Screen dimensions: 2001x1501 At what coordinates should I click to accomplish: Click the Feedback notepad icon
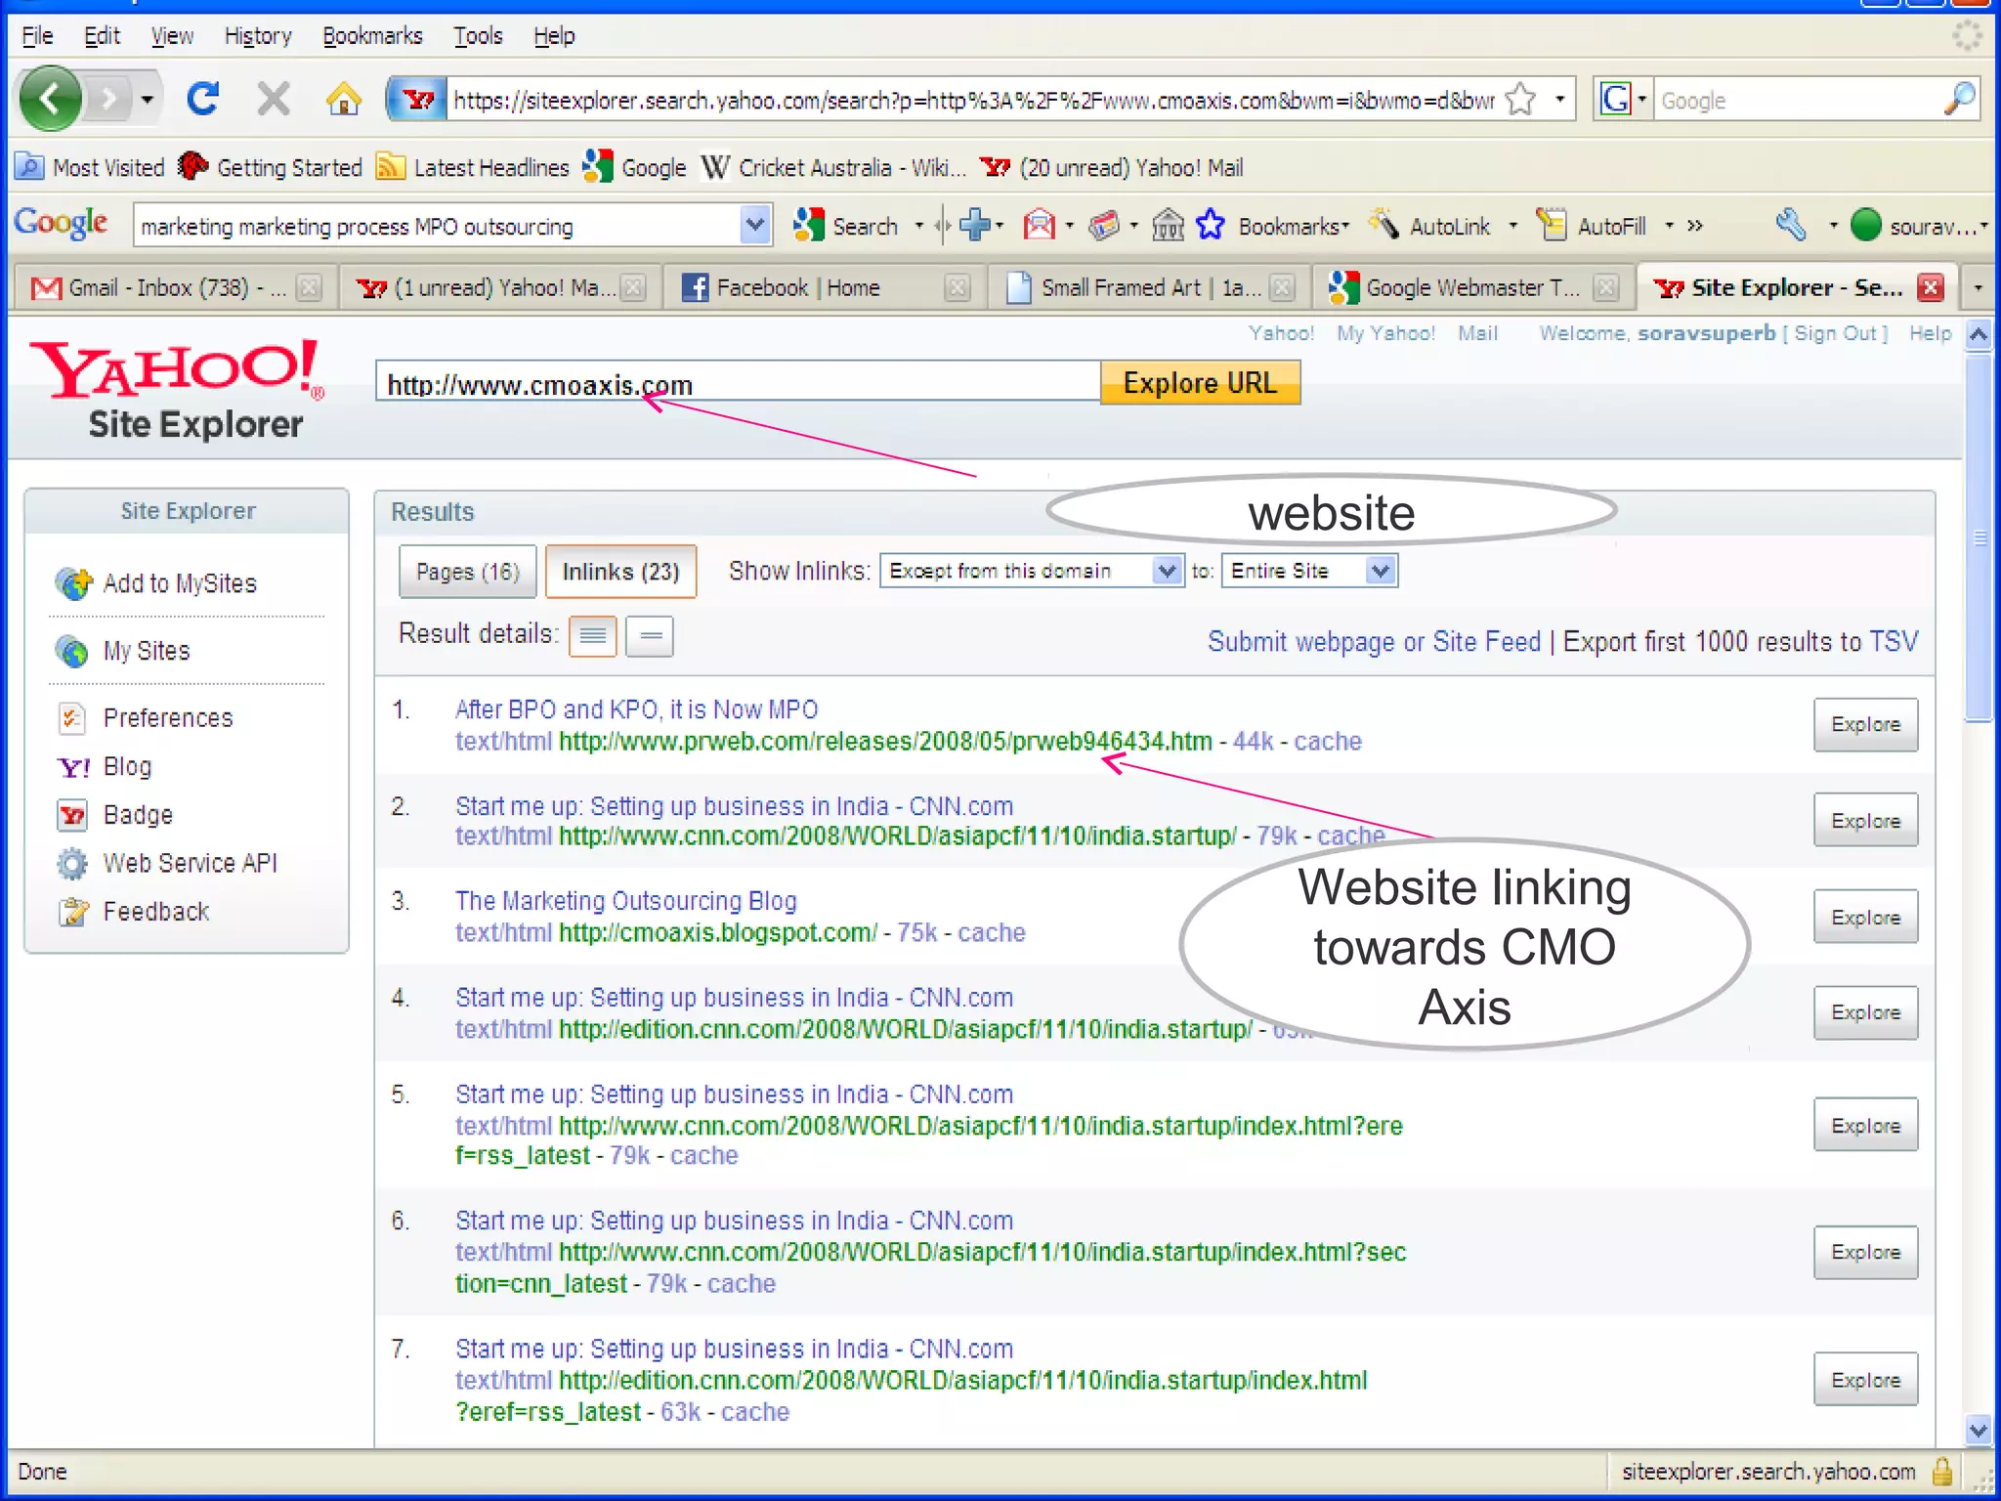73,912
